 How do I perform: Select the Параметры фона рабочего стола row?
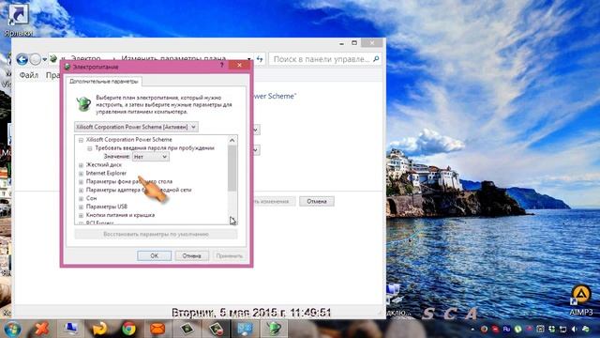pyautogui.click(x=129, y=181)
